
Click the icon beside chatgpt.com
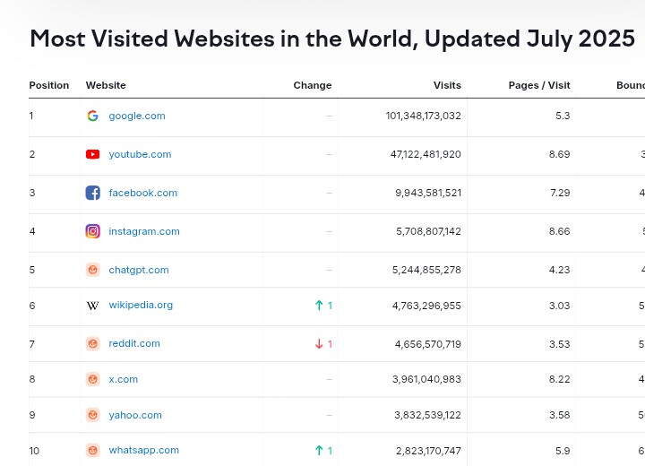click(92, 270)
